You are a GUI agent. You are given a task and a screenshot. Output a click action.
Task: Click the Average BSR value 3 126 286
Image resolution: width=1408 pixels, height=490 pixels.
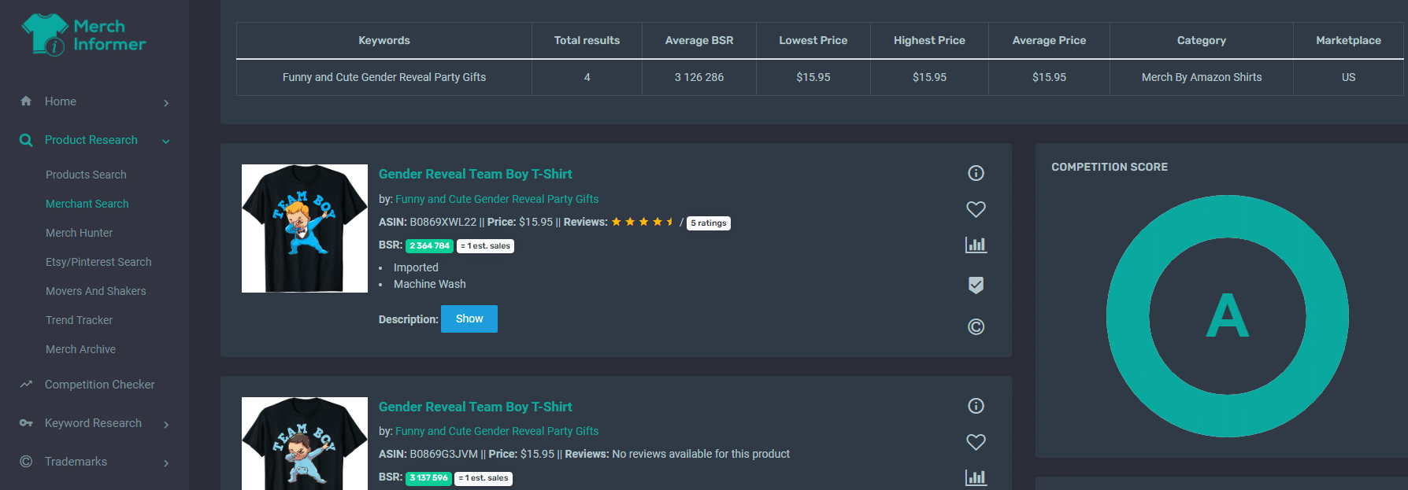click(x=699, y=77)
